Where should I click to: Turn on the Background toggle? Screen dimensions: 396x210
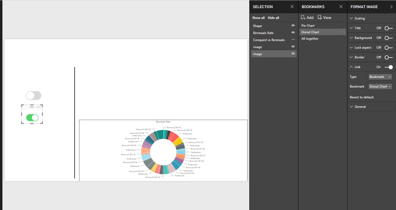click(x=389, y=38)
